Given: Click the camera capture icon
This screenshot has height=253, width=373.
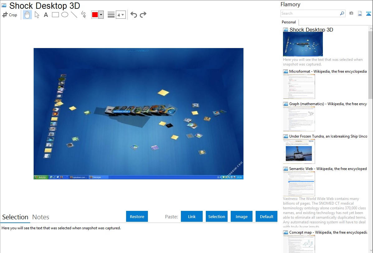Looking at the screenshot, I should coord(351,13).
